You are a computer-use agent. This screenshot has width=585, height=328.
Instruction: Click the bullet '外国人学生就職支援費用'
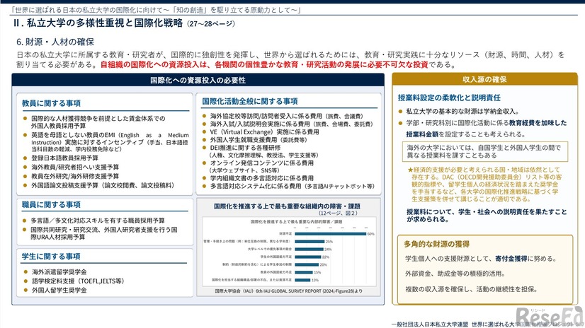pyautogui.click(x=259, y=140)
